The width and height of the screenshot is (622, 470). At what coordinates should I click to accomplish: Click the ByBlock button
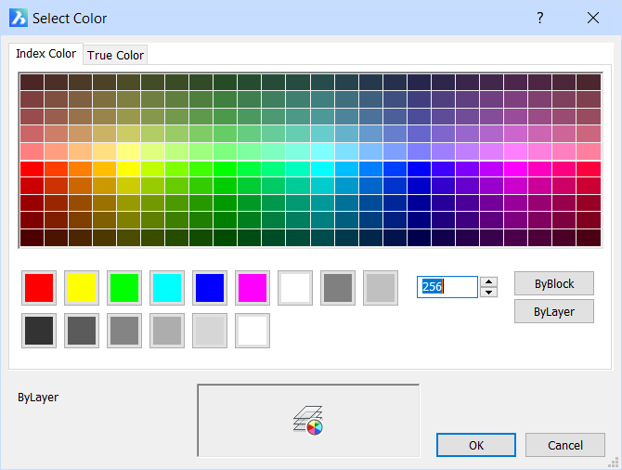[554, 283]
